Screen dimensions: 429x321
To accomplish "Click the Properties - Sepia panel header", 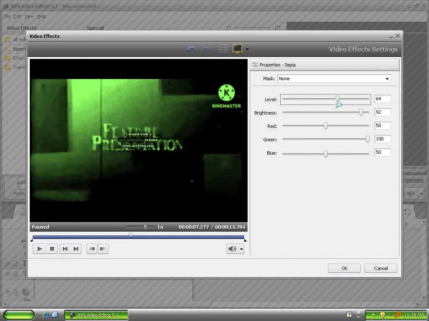I will (x=325, y=65).
